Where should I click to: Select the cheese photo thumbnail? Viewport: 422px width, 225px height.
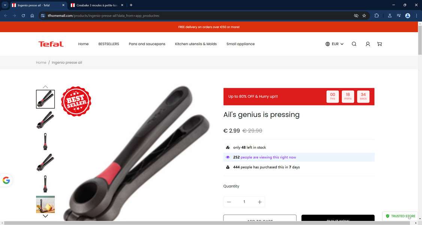(45, 204)
